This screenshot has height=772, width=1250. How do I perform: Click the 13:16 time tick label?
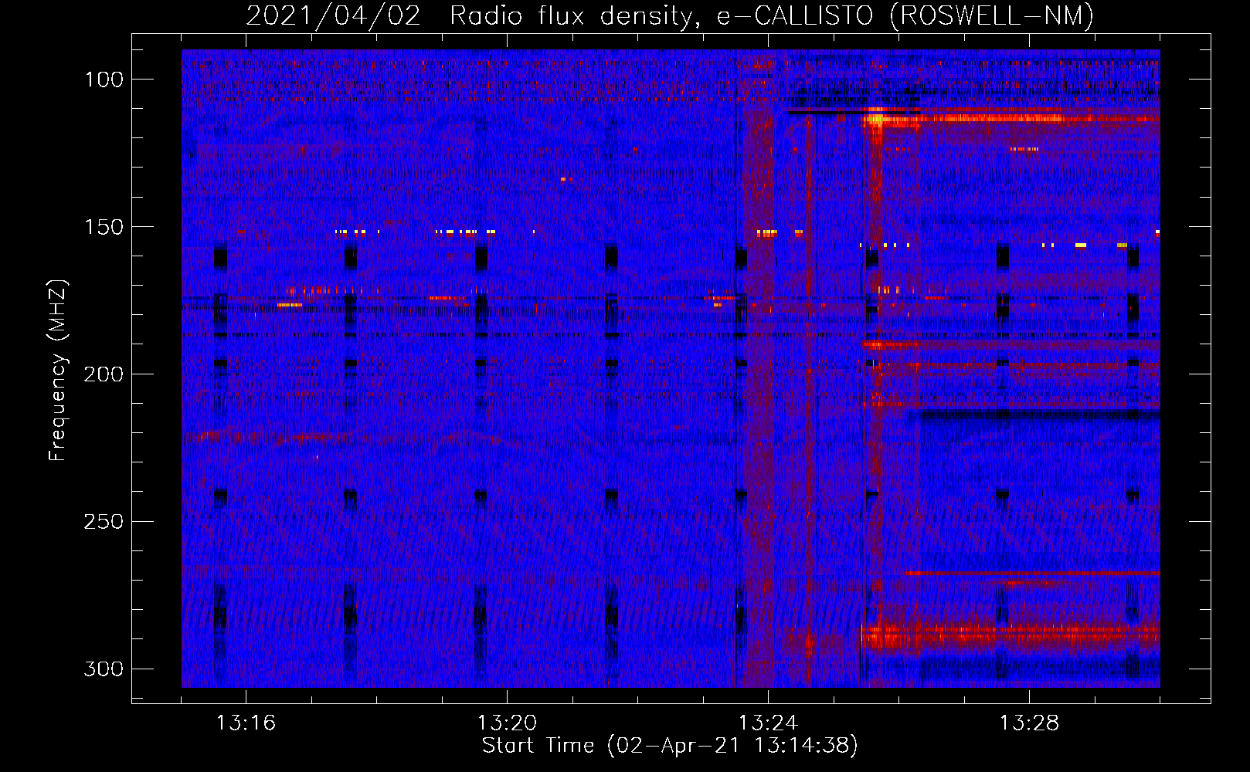(x=246, y=723)
